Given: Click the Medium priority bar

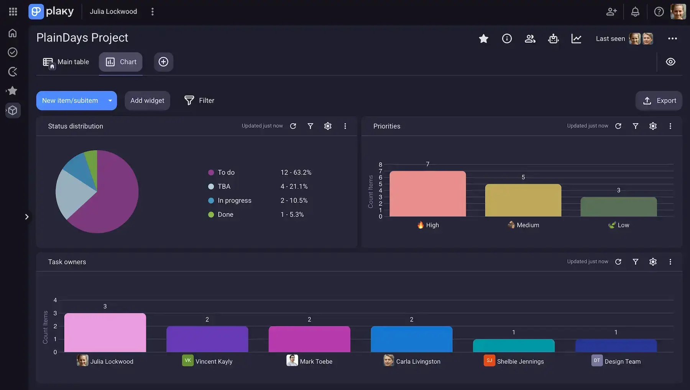Looking at the screenshot, I should point(523,200).
